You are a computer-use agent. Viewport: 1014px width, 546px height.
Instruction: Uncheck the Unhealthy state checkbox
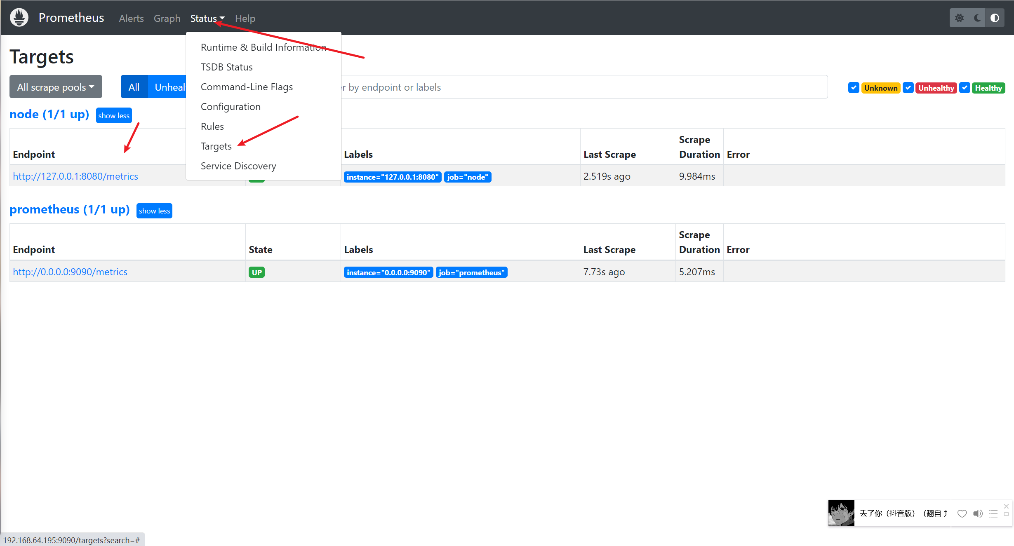pos(908,88)
